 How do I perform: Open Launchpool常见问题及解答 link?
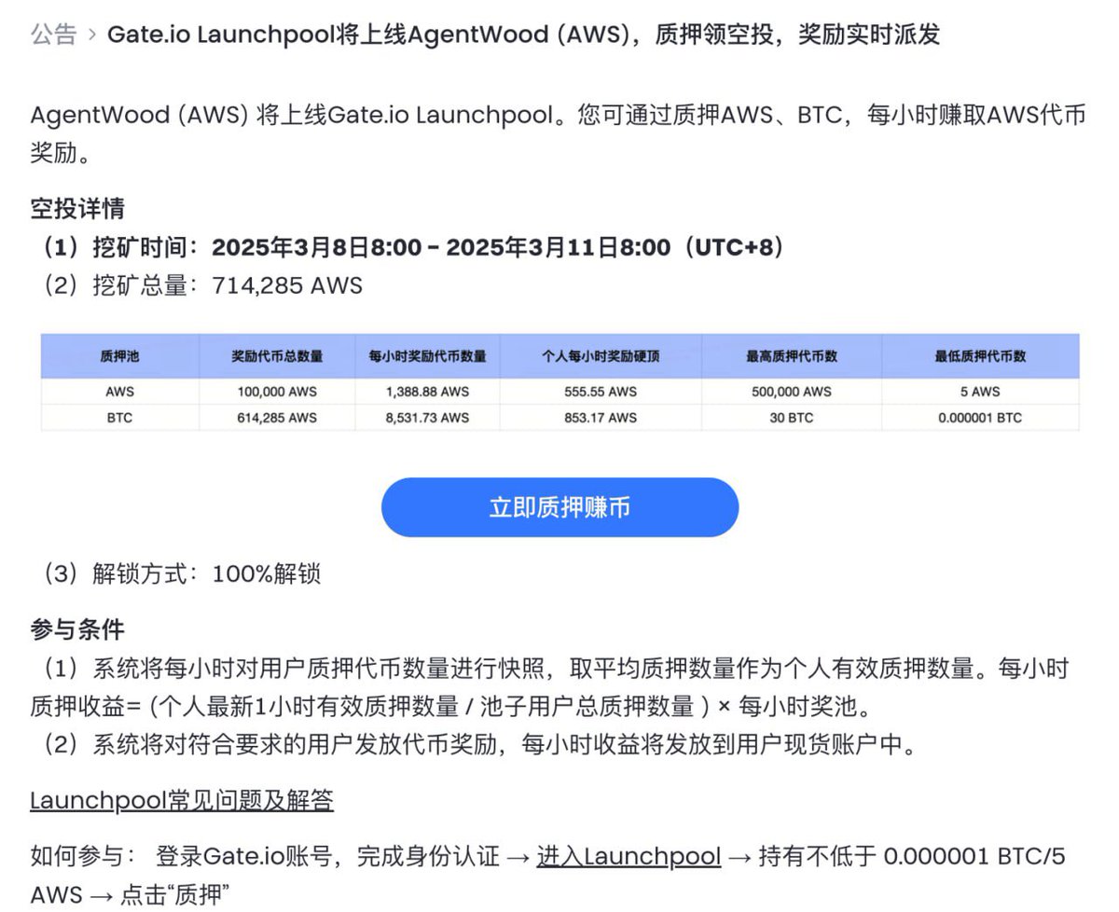182,800
